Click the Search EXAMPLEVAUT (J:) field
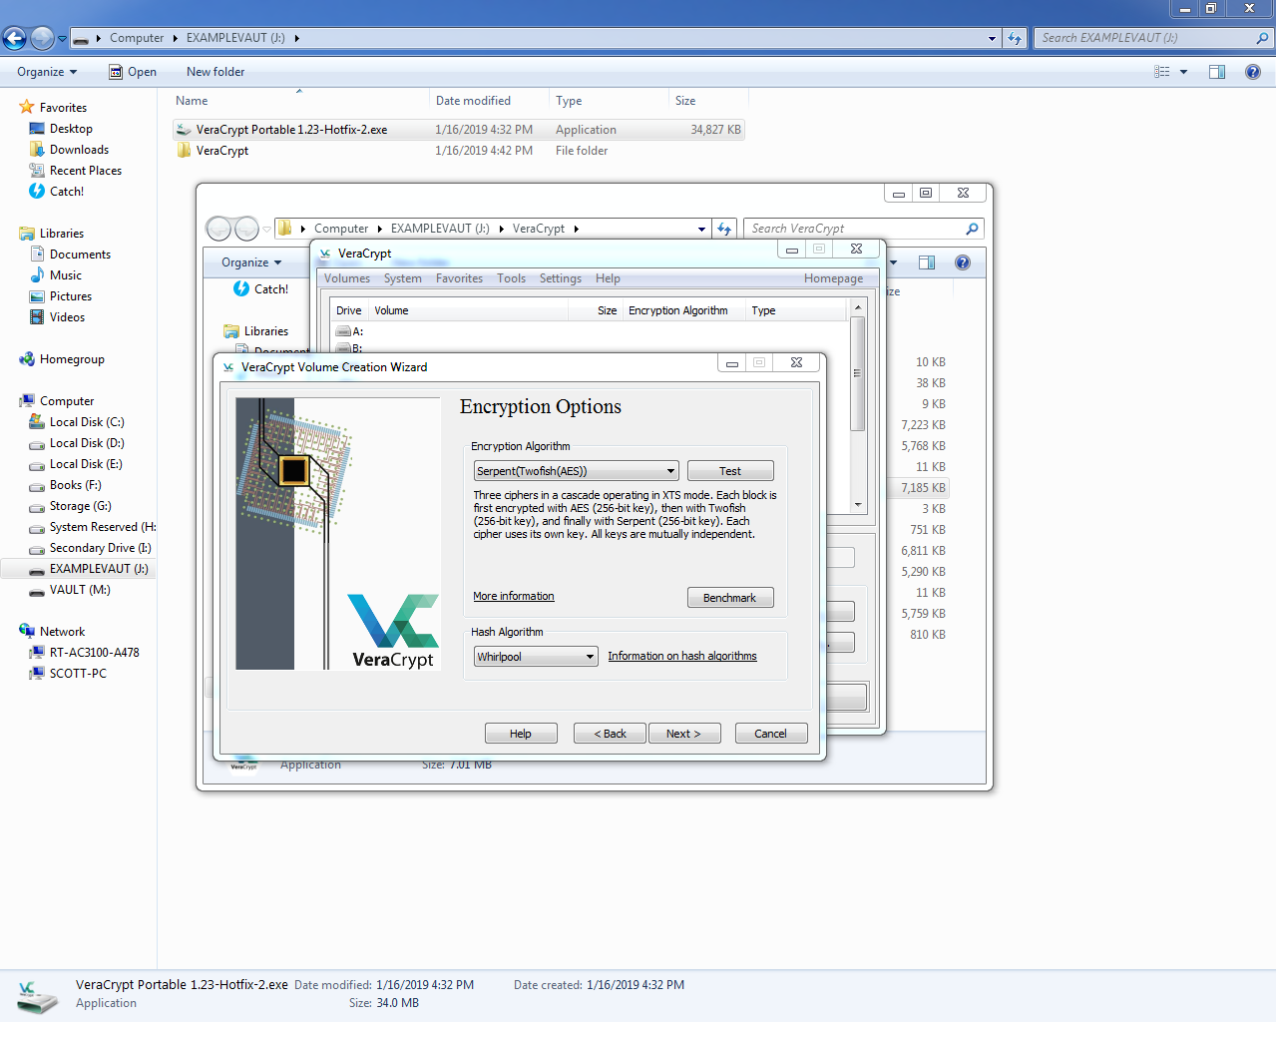 coord(1153,38)
